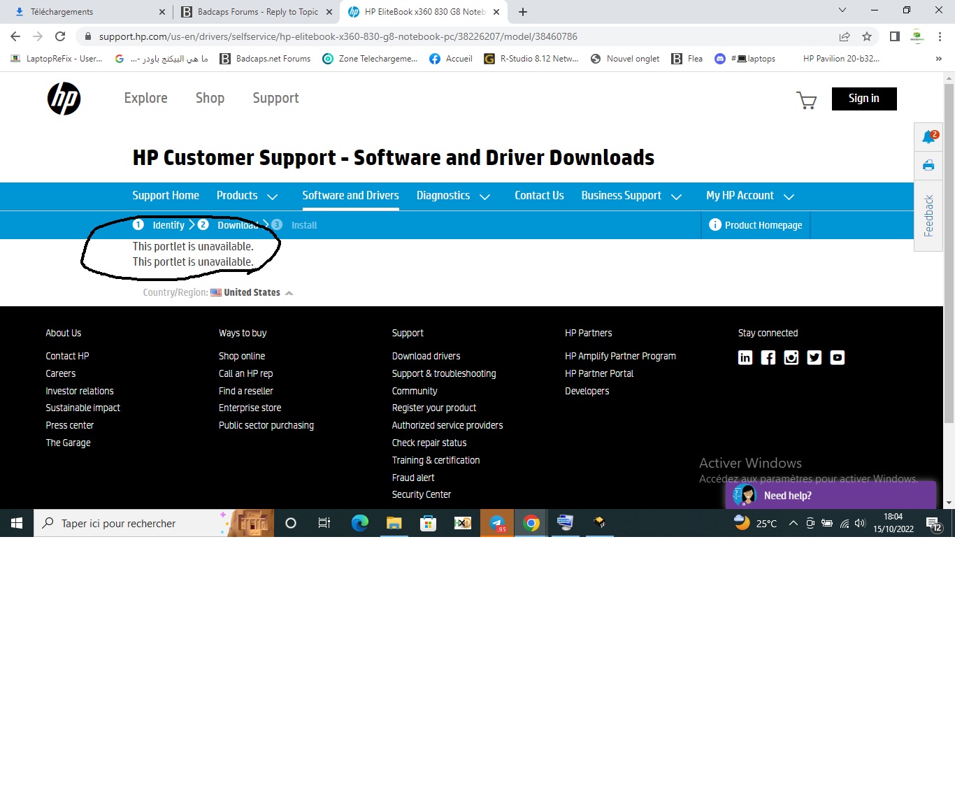Go to the Identify step

click(159, 225)
